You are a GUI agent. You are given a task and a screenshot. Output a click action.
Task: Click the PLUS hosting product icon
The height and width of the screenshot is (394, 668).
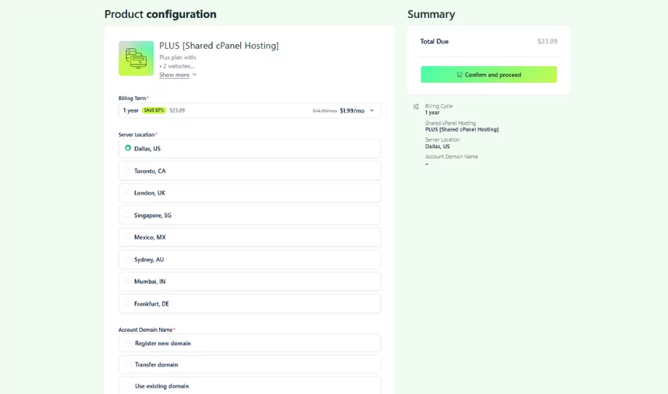[x=136, y=58]
